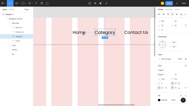The width and height of the screenshot is (189, 106).
Task: Open the Help question mark button
Action: point(183,100)
